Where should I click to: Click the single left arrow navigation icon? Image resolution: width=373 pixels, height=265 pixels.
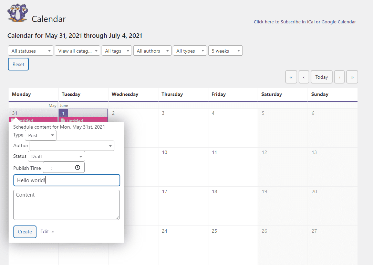(304, 77)
